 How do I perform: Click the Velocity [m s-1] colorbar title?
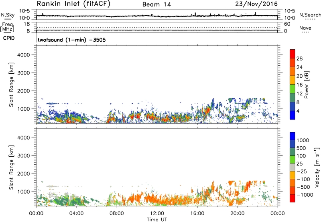click(317, 167)
